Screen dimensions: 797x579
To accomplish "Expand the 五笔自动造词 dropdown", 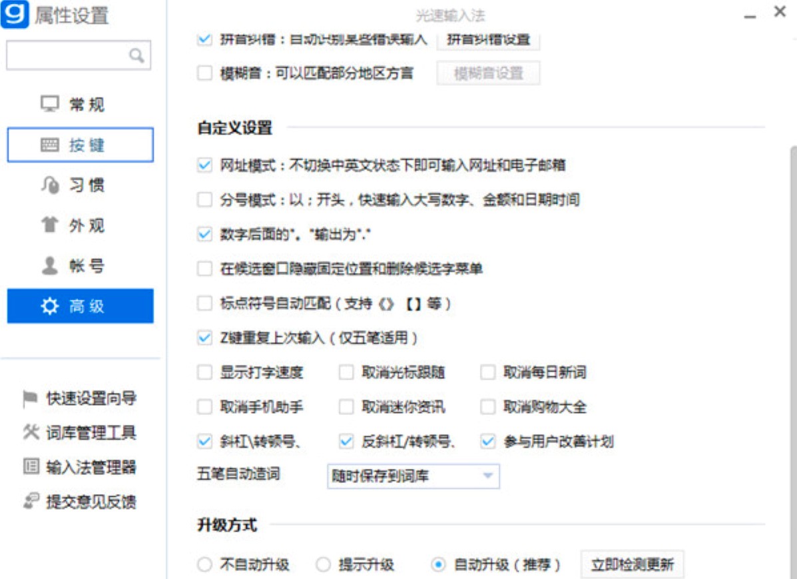I will click(x=413, y=476).
